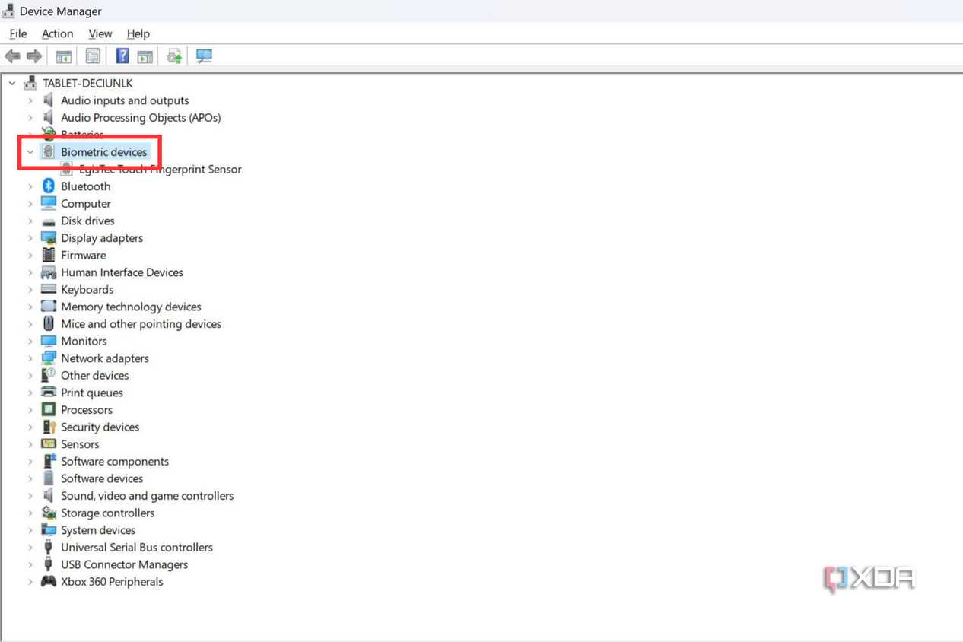
Task: Click the Network adapters category icon
Action: click(49, 358)
